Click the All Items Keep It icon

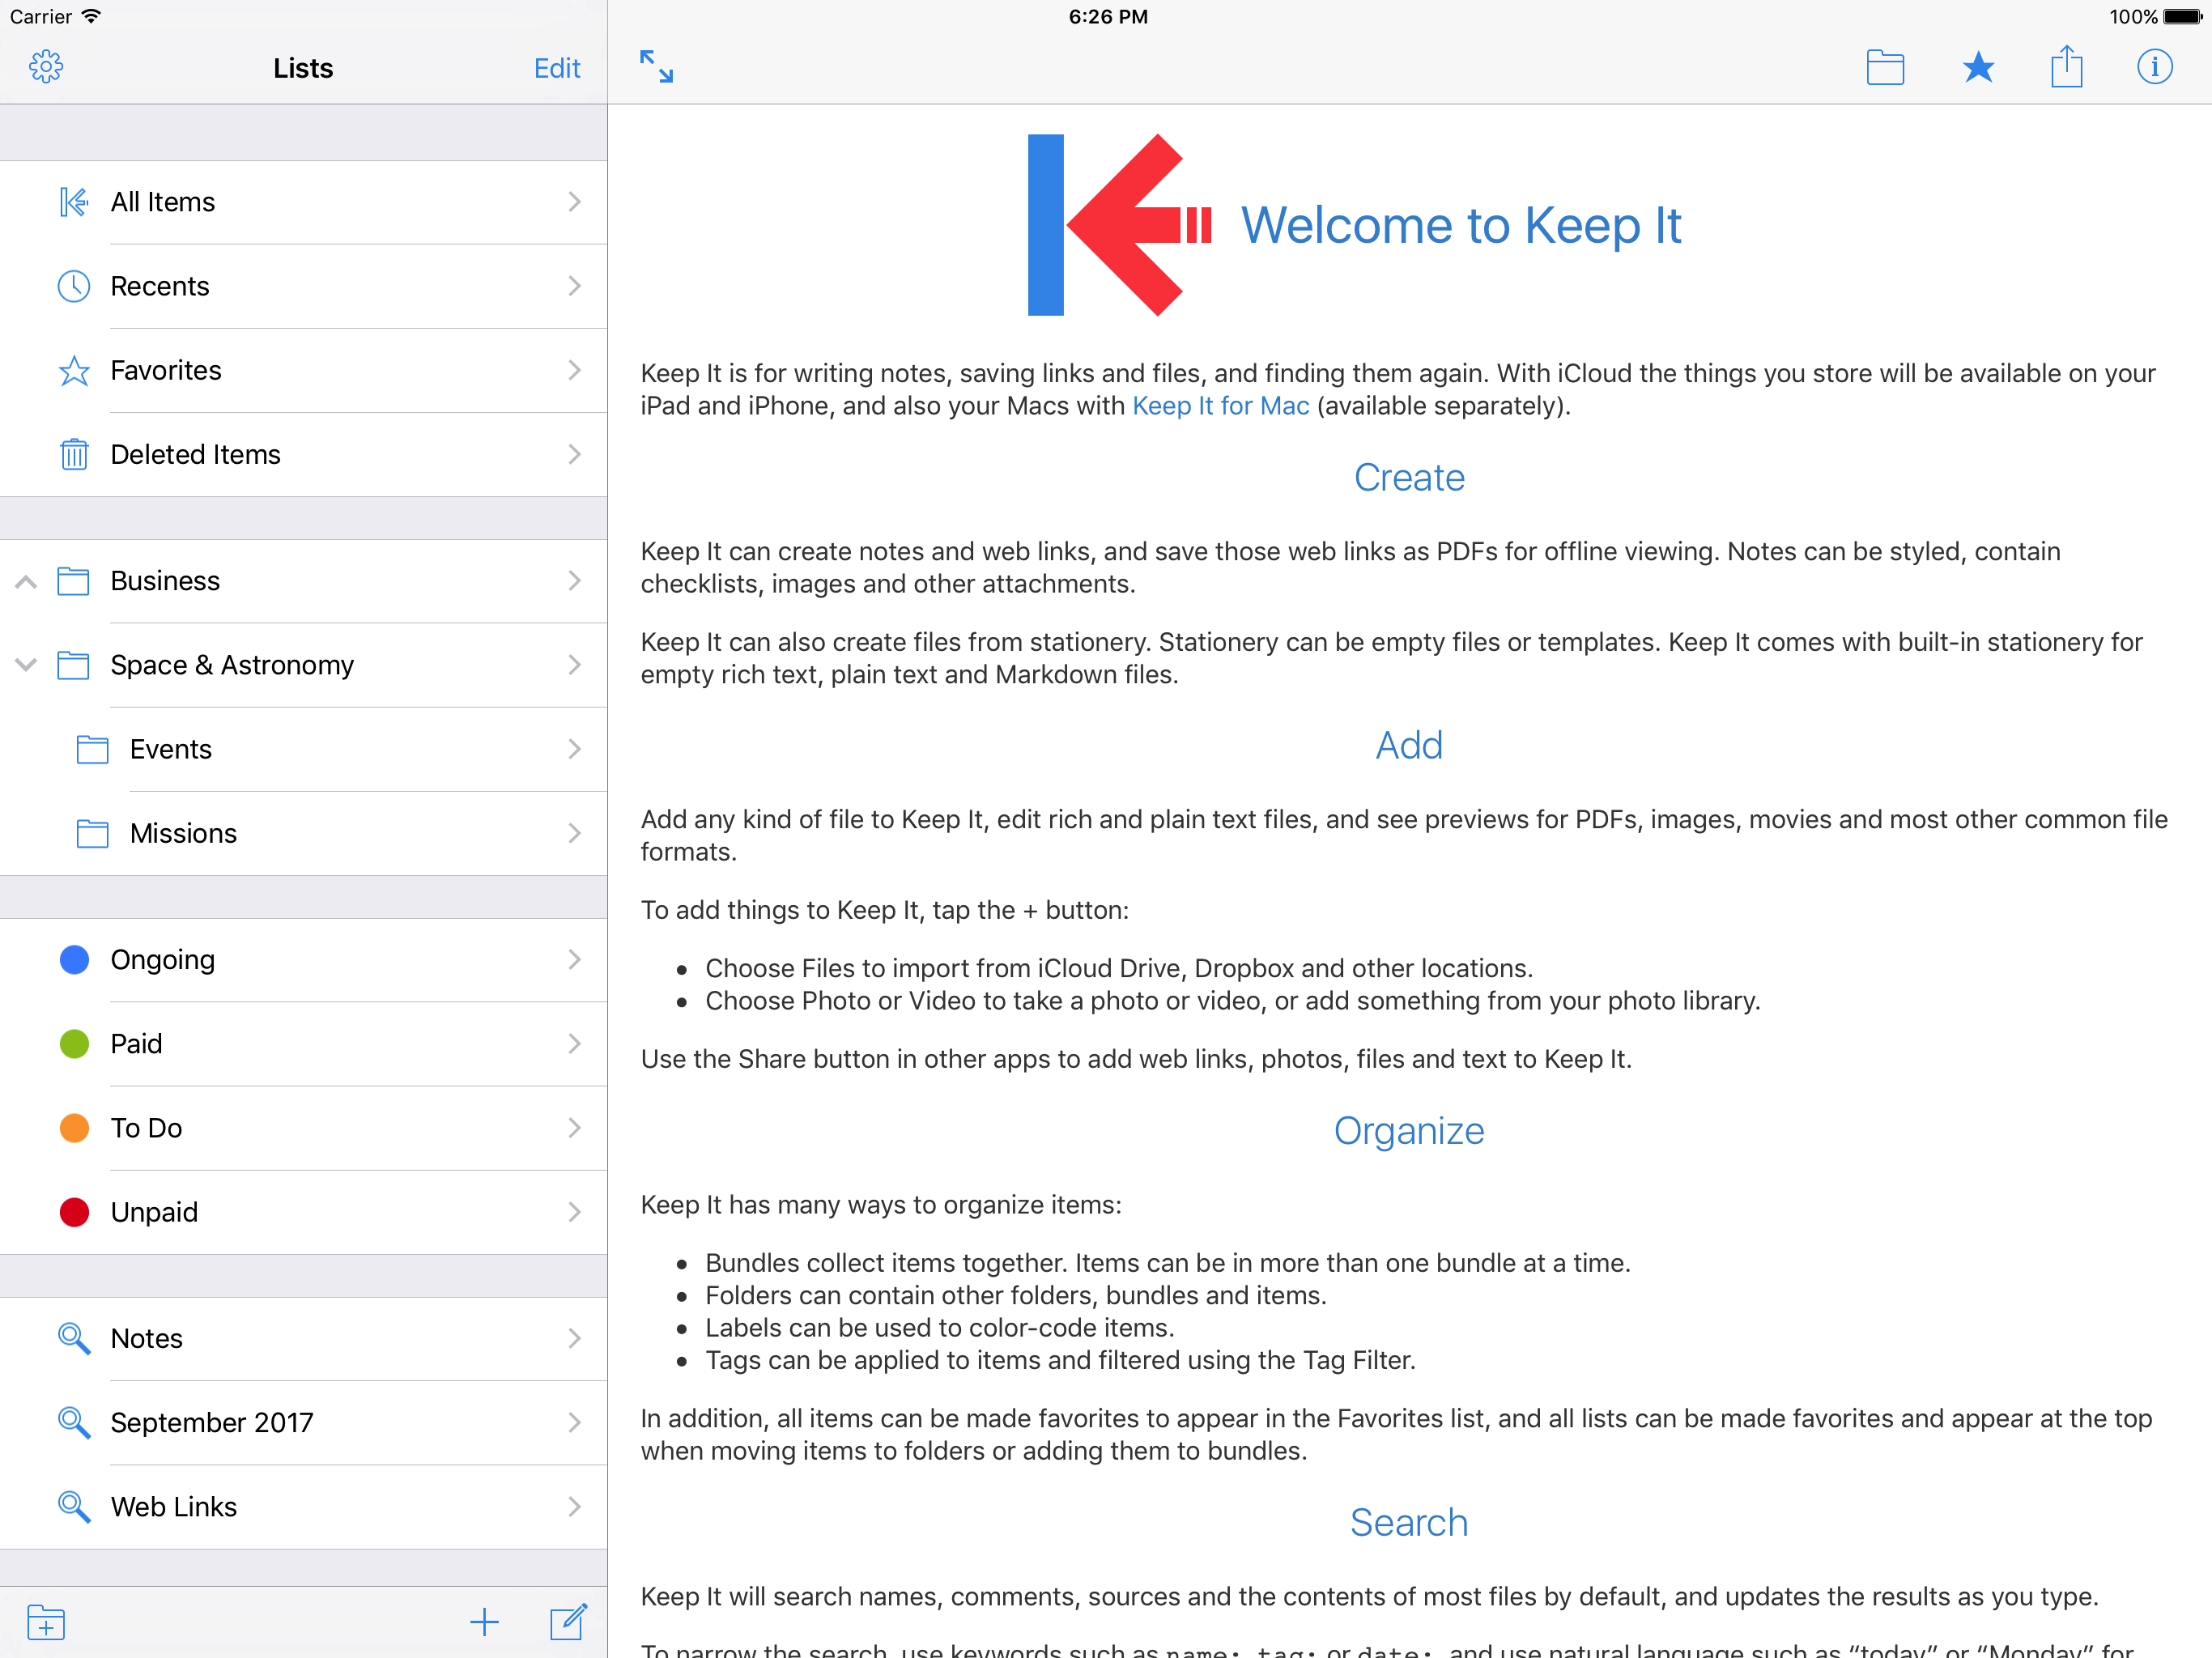pyautogui.click(x=74, y=202)
